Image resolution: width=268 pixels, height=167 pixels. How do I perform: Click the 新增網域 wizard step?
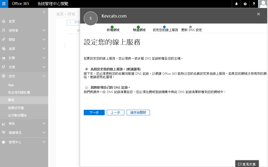pos(113,29)
